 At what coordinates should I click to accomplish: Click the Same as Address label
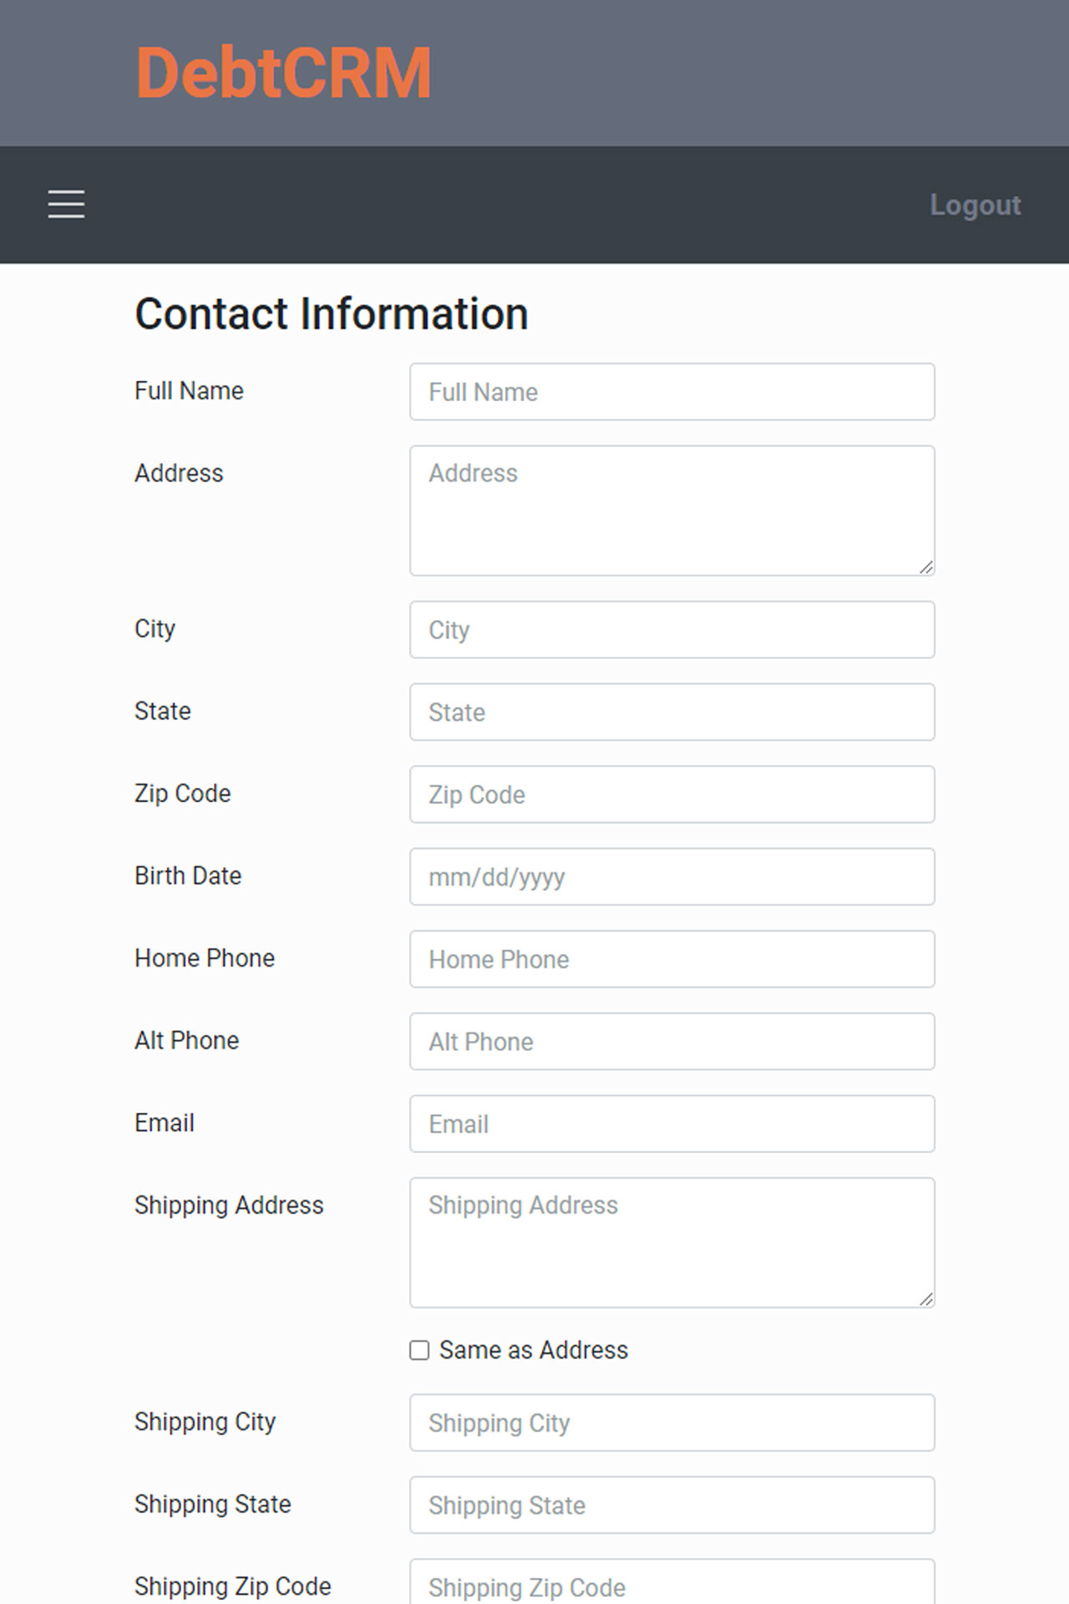click(x=534, y=1350)
